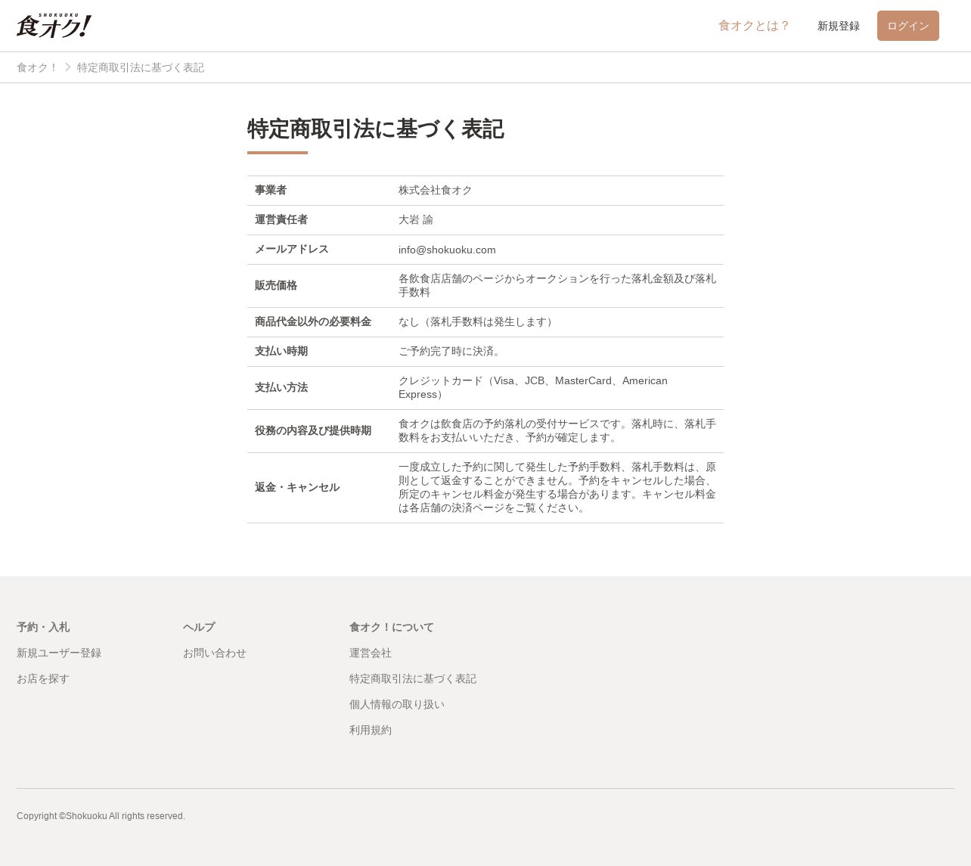This screenshot has height=866, width=971.
Task: Go to 新規登録 in header
Action: pos(839,26)
